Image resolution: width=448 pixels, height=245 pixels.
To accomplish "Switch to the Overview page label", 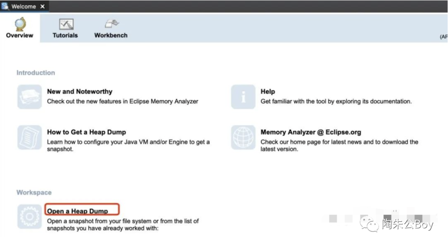I will (x=19, y=35).
